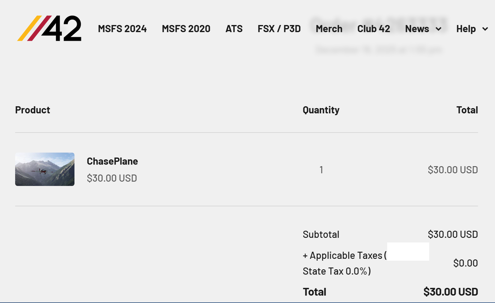Visit the Merch store link
This screenshot has width=495, height=303.
tap(329, 29)
